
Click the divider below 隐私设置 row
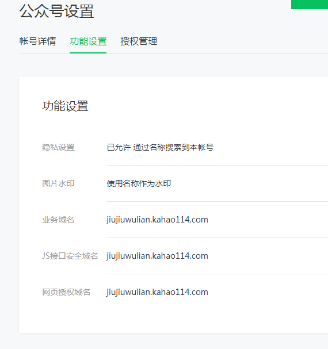pos(218,166)
